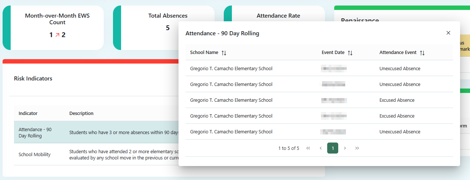Viewport: 470px width, 180px height.
Task: Go to next page arrow
Action: click(345, 148)
